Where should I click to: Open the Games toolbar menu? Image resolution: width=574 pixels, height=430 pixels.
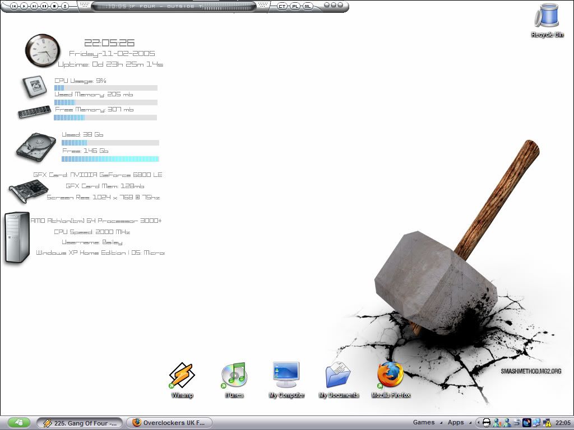[x=424, y=422]
